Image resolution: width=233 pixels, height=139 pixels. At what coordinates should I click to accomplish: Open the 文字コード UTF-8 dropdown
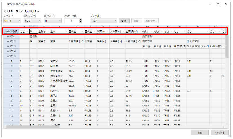point(12,21)
